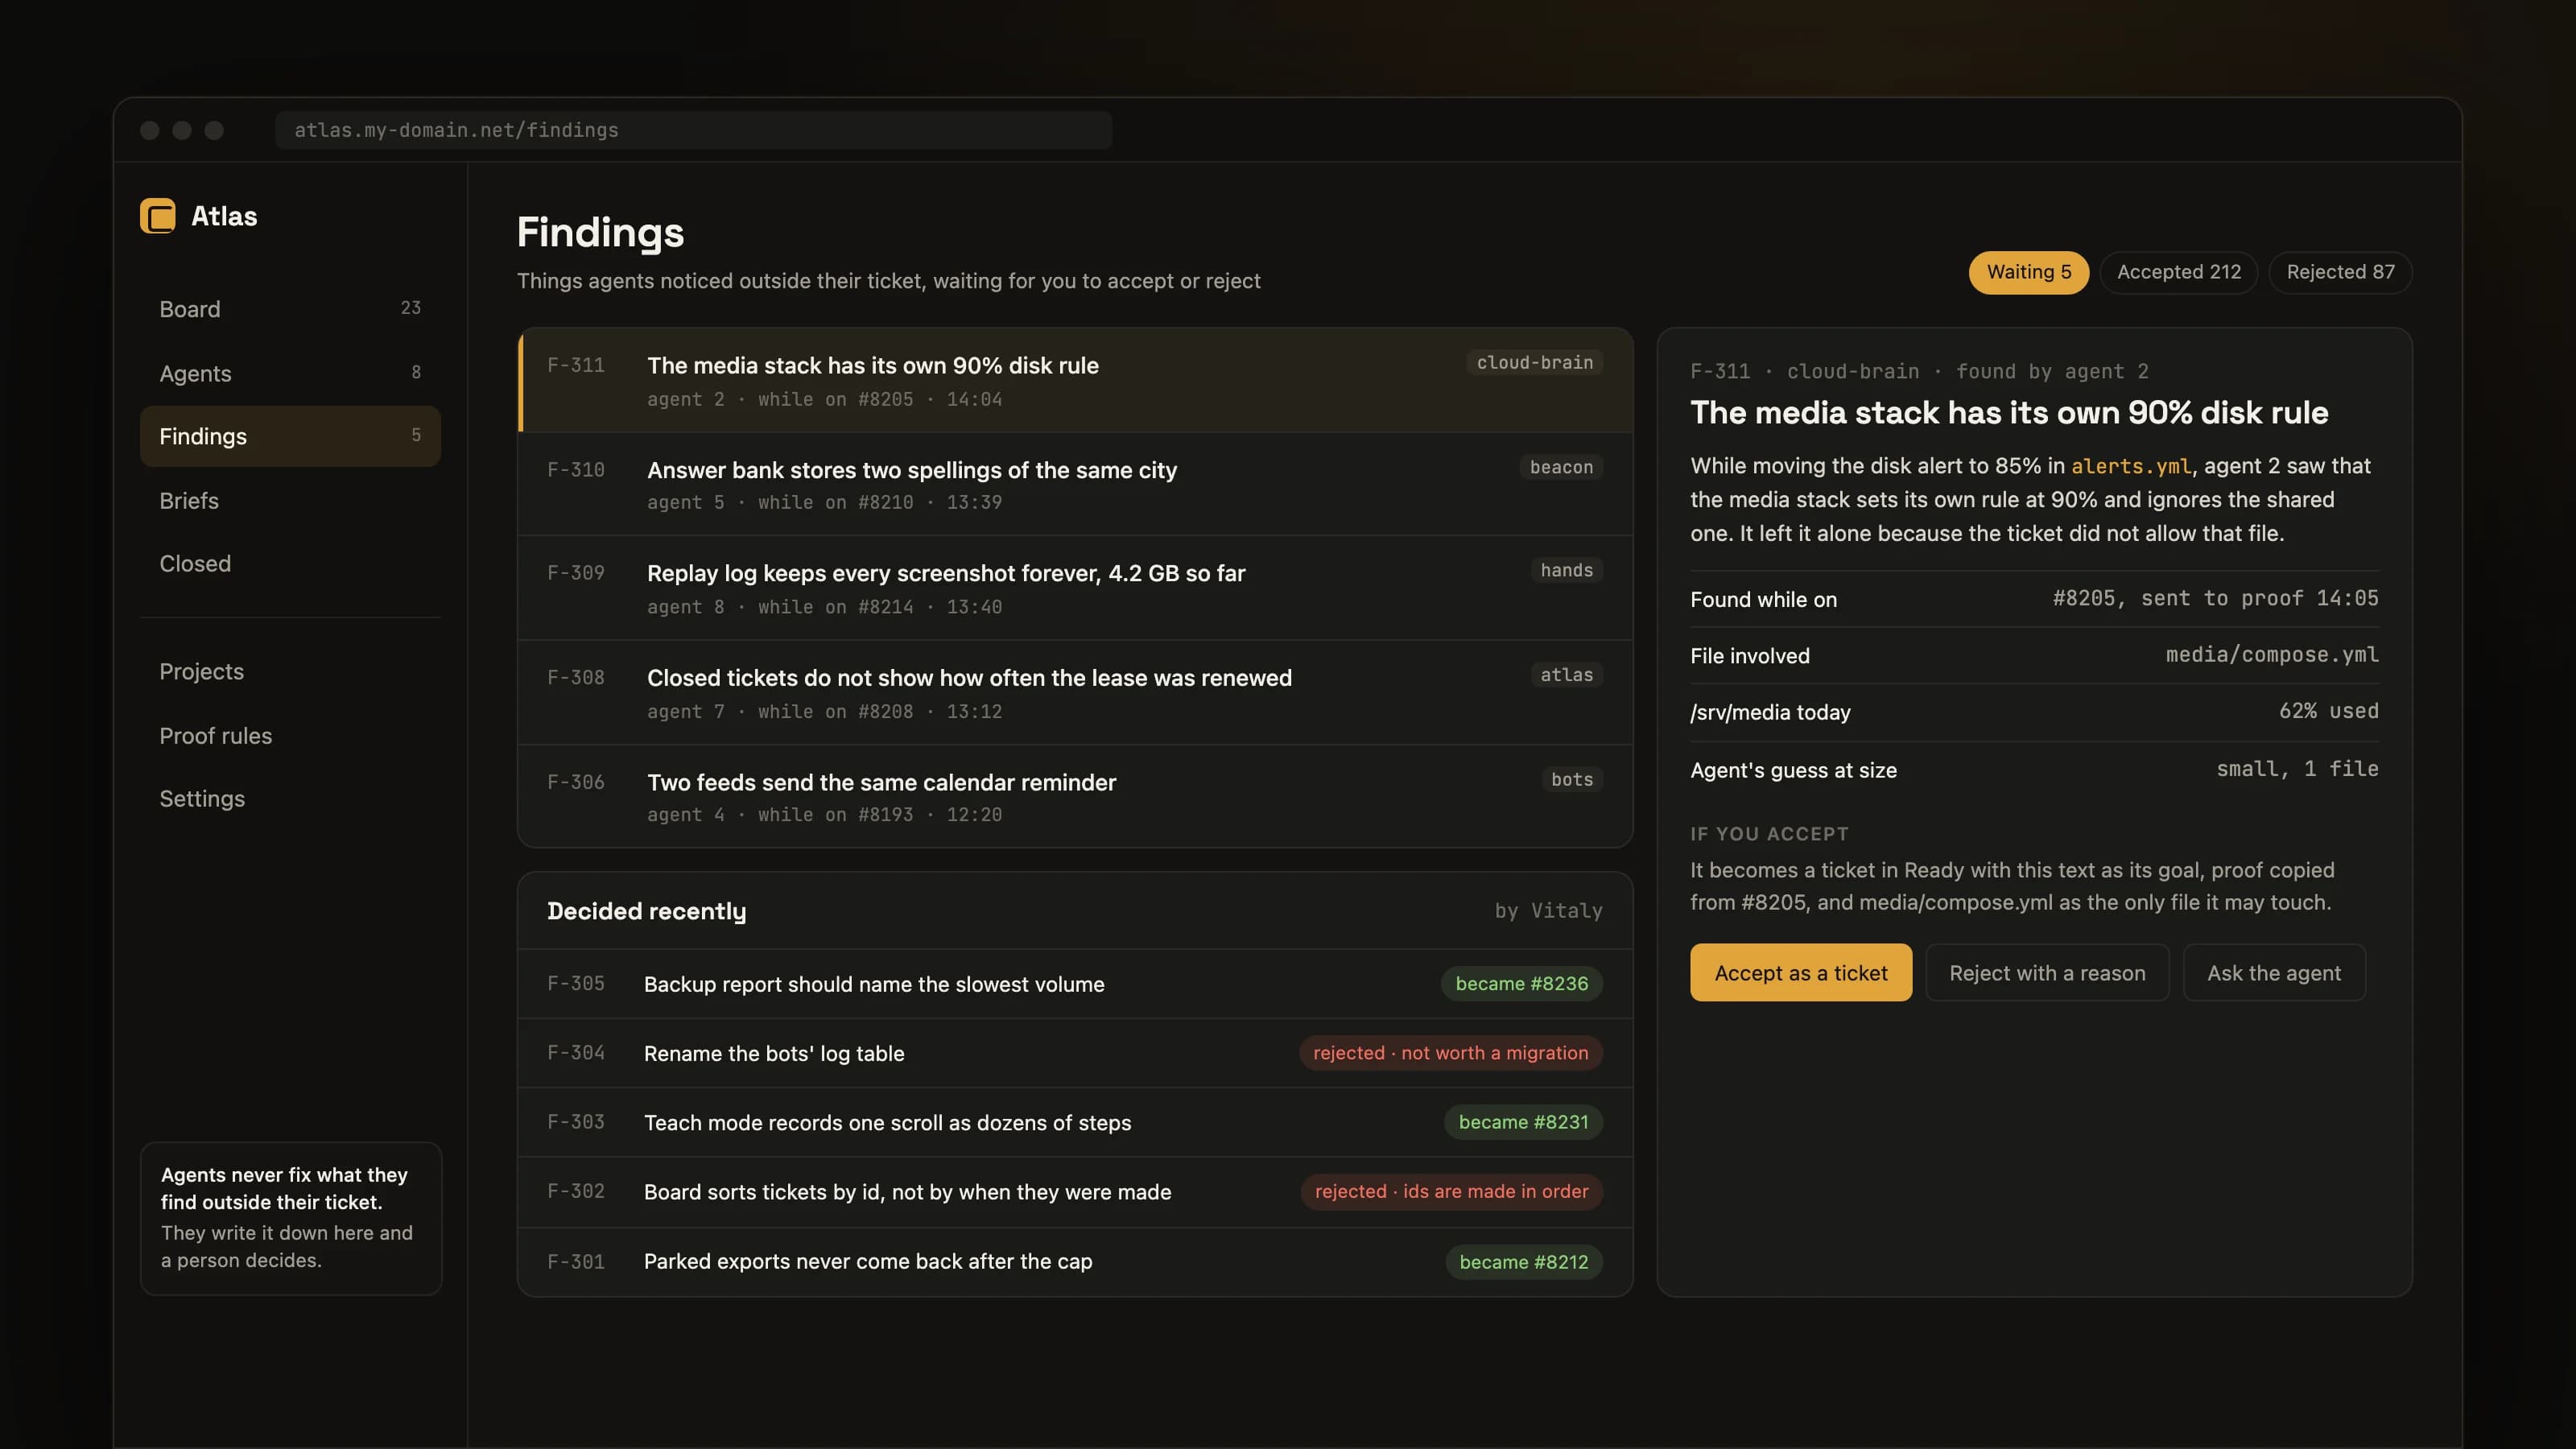This screenshot has width=2576, height=1449.
Task: Open decided row F-303 teach mode
Action: 1075,1122
